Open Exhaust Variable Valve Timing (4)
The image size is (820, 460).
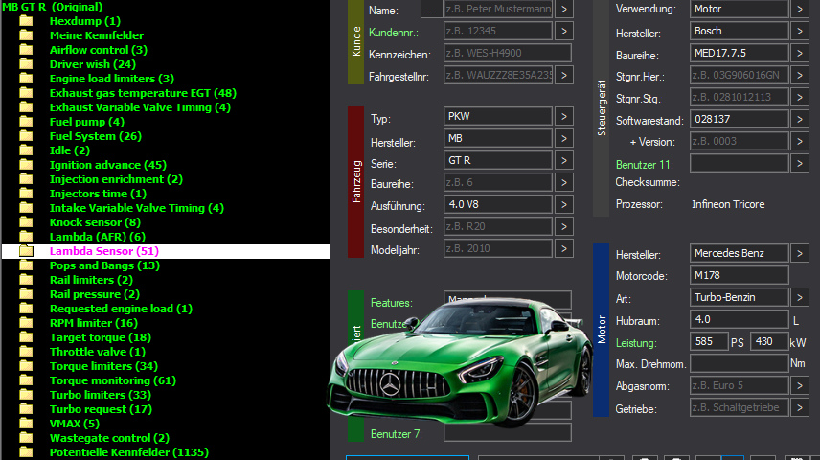pyautogui.click(x=140, y=107)
